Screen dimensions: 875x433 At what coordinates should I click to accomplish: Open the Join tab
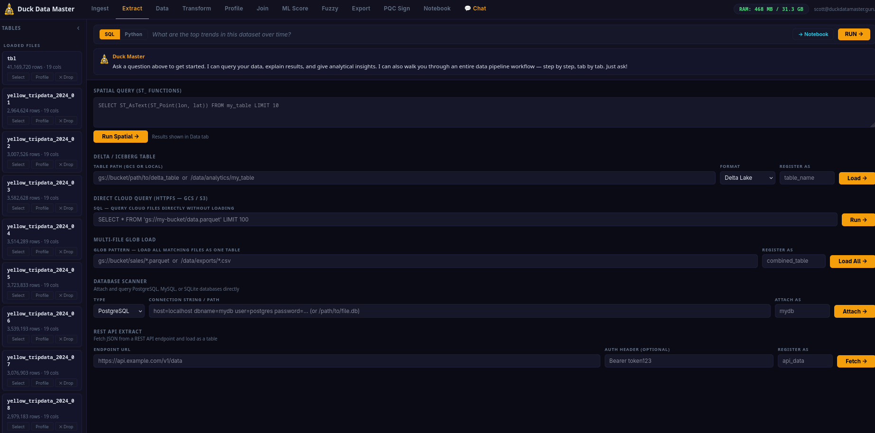coord(263,9)
